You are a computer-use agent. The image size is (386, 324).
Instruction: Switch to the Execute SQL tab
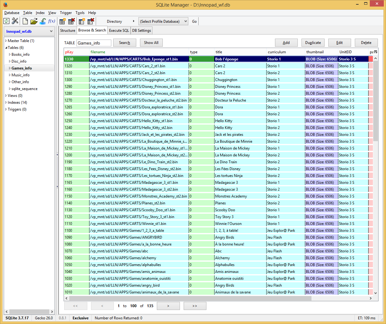(x=119, y=31)
